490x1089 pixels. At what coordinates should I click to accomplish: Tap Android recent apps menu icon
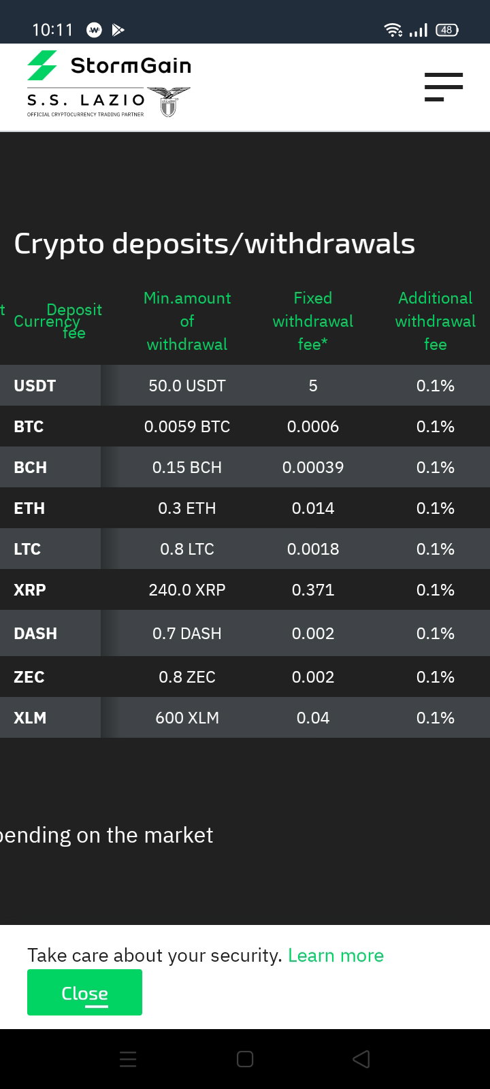pos(128,1059)
